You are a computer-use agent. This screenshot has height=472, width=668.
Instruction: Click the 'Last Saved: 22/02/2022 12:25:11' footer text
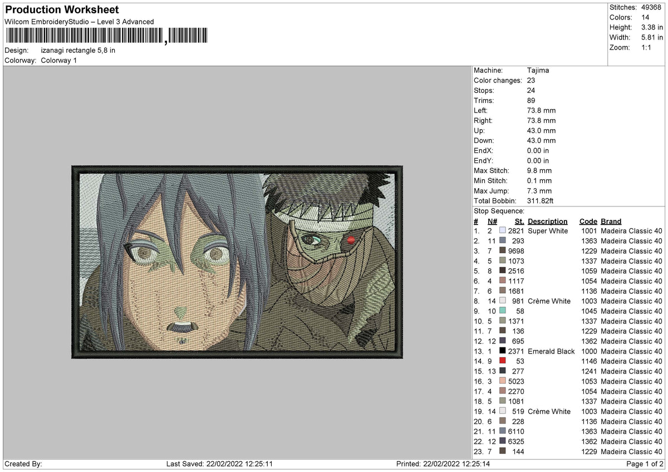coord(219,464)
